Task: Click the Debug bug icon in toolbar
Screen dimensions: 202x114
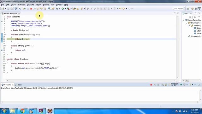Action: pyautogui.click(x=57, y=9)
